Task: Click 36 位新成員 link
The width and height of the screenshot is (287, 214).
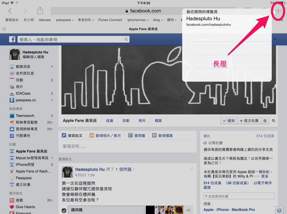Action: [x=237, y=183]
